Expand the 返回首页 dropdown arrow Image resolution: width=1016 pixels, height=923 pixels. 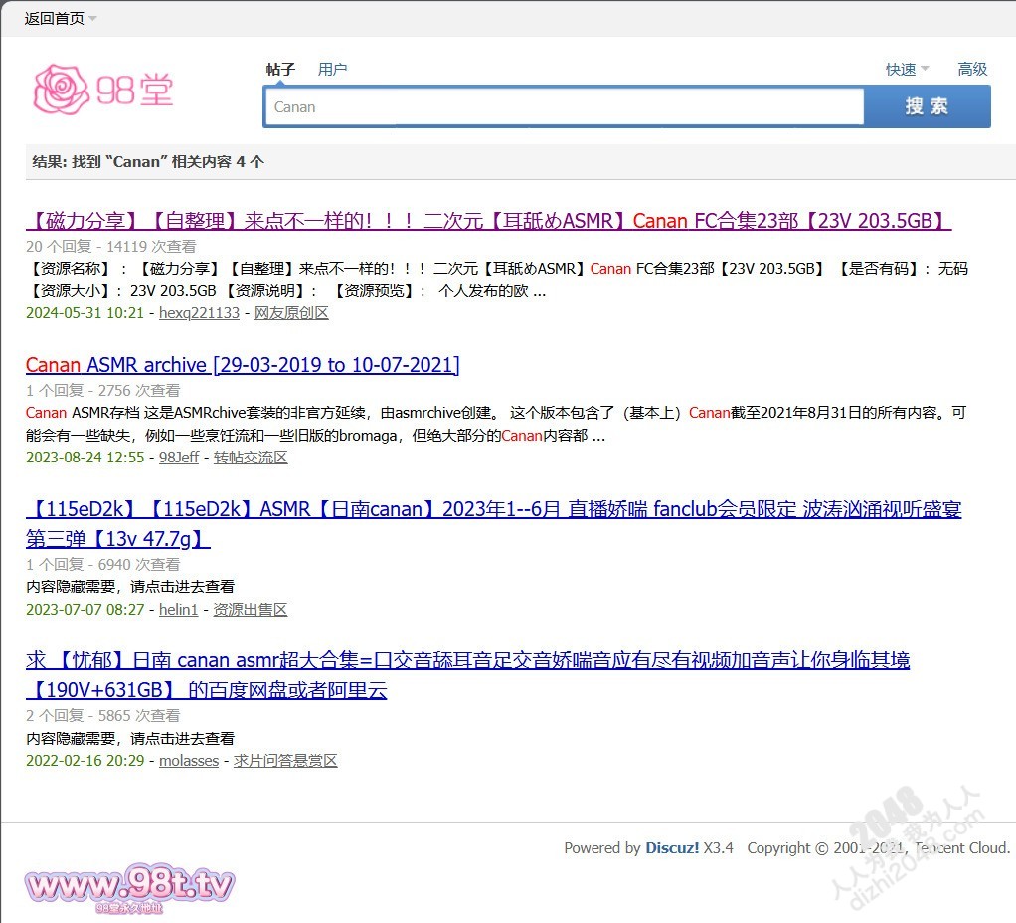(92, 19)
